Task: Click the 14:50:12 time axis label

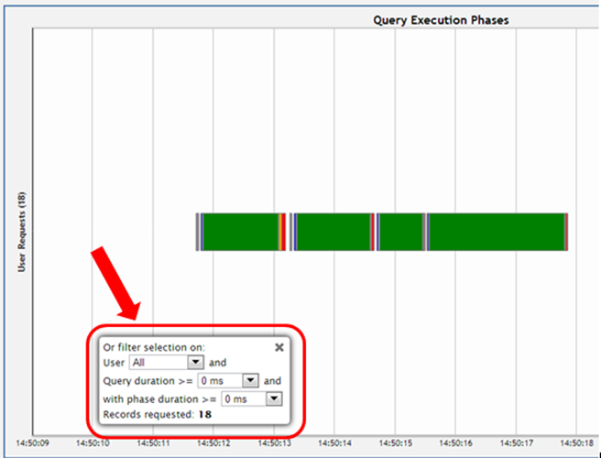Action: [x=213, y=442]
